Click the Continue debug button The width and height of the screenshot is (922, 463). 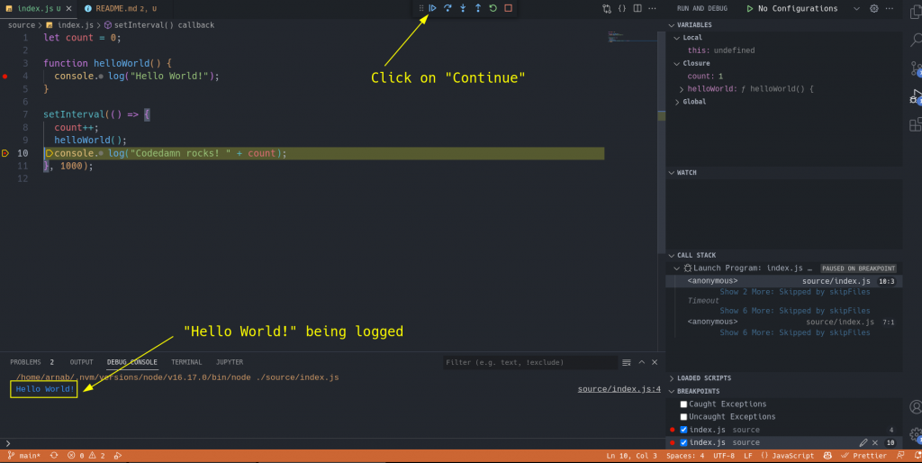click(432, 8)
